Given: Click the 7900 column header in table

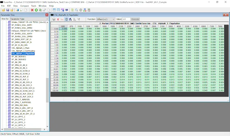Looking at the screenshot, I should 220,26.
